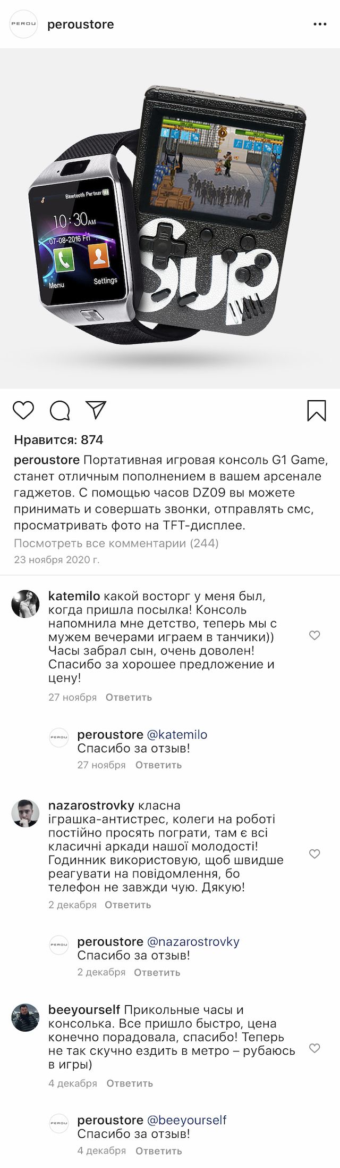
Task: Tap the comment speech bubble icon
Action: pos(60,411)
